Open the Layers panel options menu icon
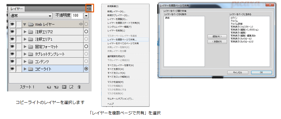 pyautogui.click(x=89, y=8)
